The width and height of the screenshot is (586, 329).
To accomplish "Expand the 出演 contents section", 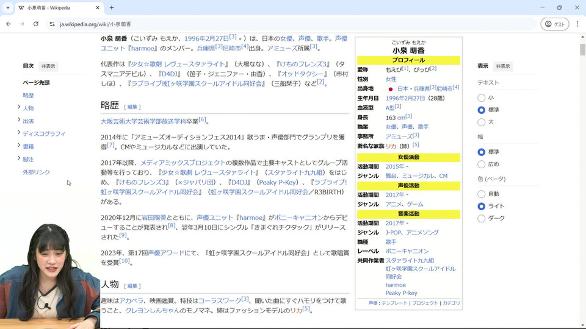I will pos(19,120).
